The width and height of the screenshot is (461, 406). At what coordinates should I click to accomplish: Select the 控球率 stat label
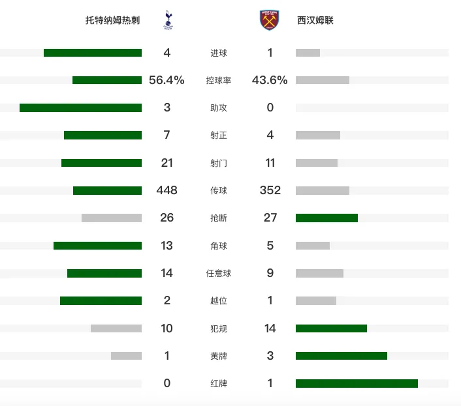tap(219, 80)
